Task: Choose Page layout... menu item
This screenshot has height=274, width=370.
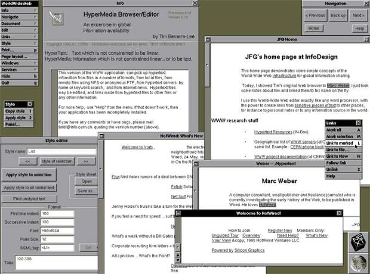Action: click(19, 57)
